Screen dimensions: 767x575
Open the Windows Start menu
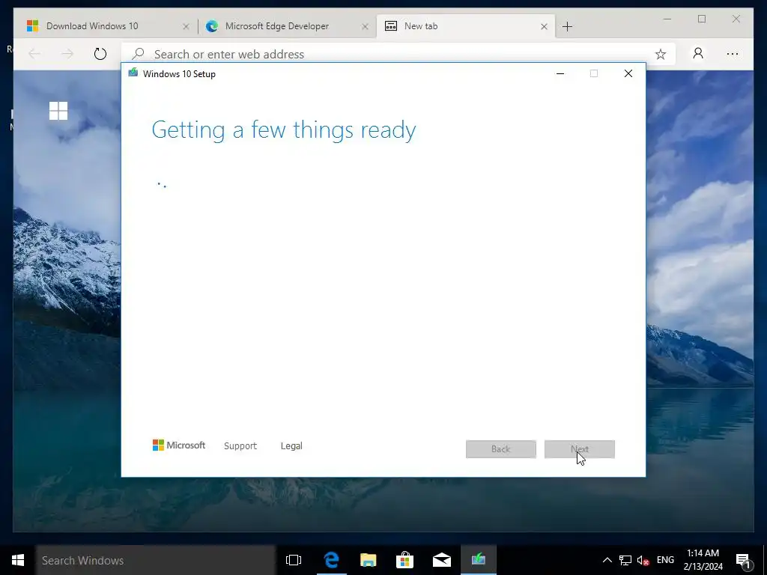coord(18,560)
